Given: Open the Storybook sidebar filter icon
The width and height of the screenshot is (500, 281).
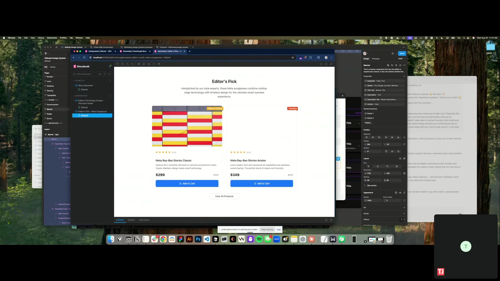Looking at the screenshot, I should [104, 74].
